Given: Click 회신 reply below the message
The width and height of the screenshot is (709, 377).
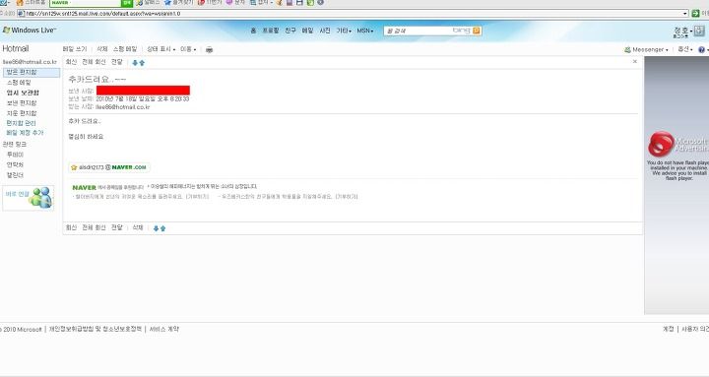Looking at the screenshot, I should 72,227.
